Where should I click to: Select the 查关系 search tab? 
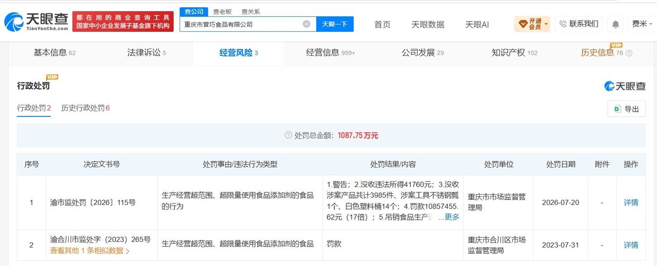tap(250, 11)
